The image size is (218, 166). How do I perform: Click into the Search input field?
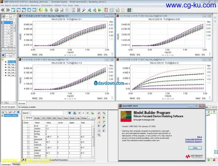pos(47,113)
